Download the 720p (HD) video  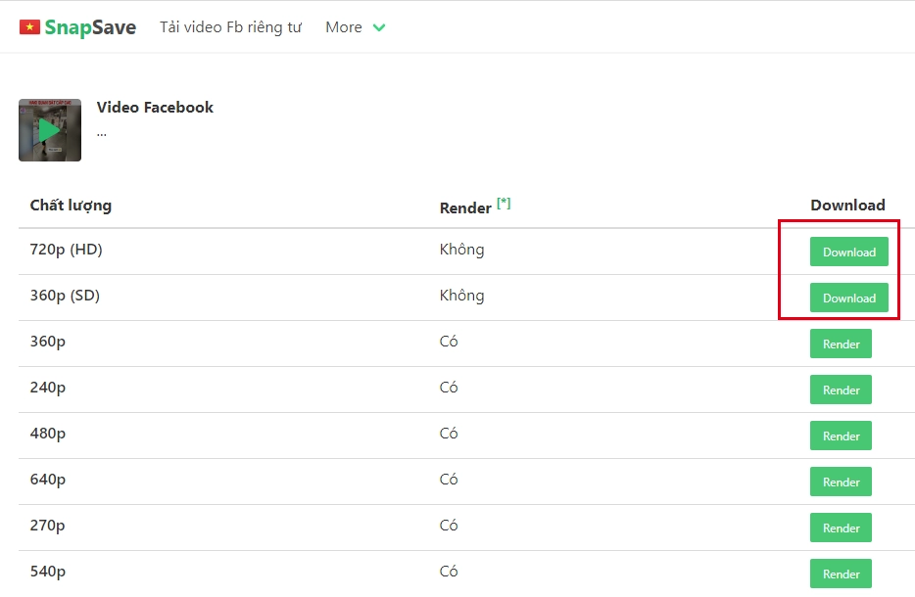847,252
